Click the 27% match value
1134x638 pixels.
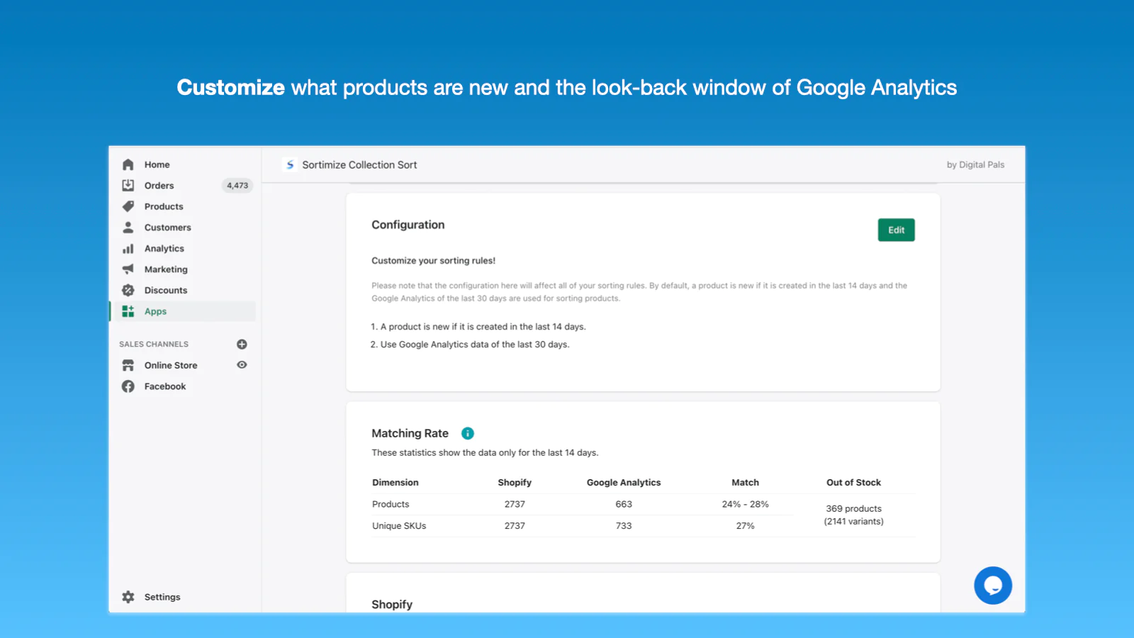[745, 526]
